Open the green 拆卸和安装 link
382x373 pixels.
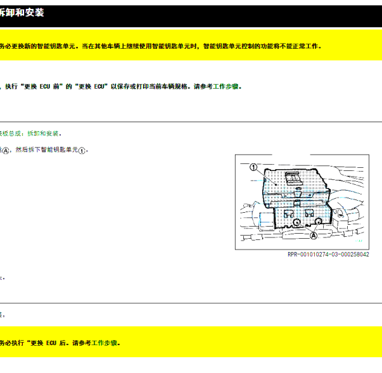pos(44,134)
